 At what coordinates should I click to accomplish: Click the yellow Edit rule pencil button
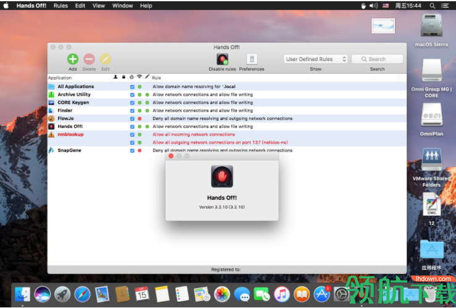pyautogui.click(x=106, y=59)
